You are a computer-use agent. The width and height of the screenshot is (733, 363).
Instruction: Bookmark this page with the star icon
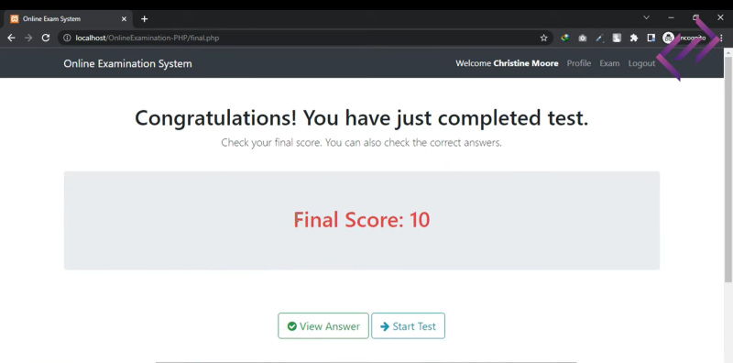tap(543, 38)
